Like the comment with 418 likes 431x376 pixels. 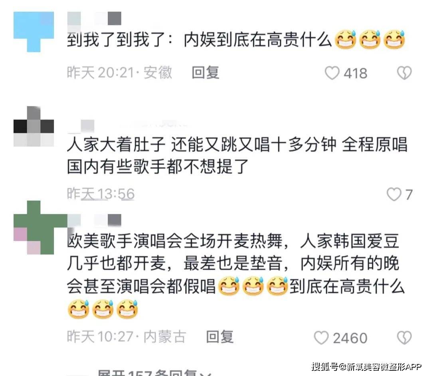[332, 73]
